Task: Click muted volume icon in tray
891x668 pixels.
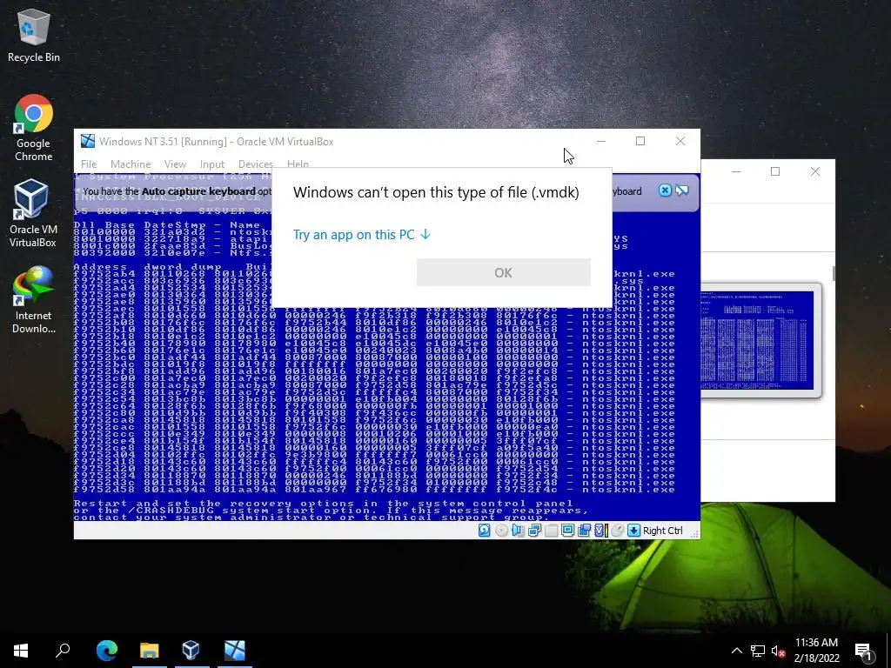Action: point(778,651)
